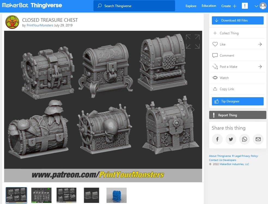The width and height of the screenshot is (268, 204).
Task: Click Download All Files button
Action: tap(237, 20)
